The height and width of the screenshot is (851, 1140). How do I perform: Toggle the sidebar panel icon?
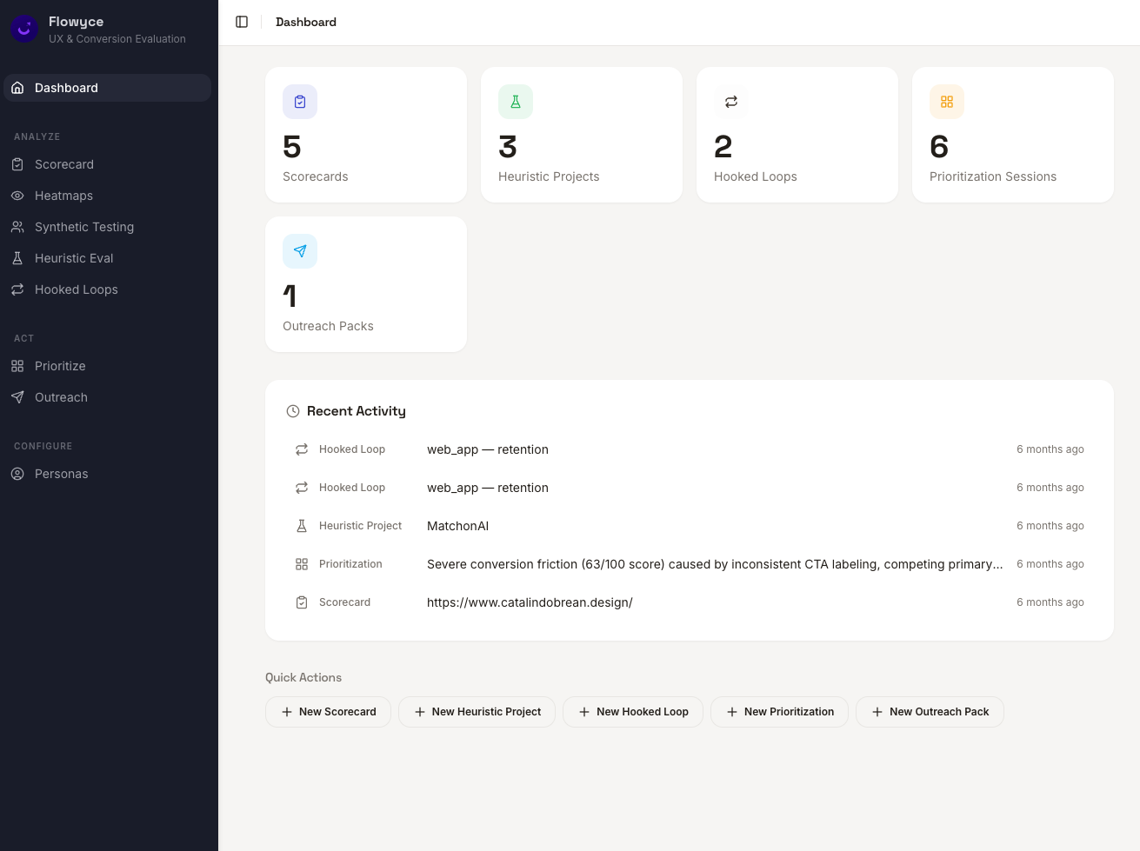tap(242, 22)
